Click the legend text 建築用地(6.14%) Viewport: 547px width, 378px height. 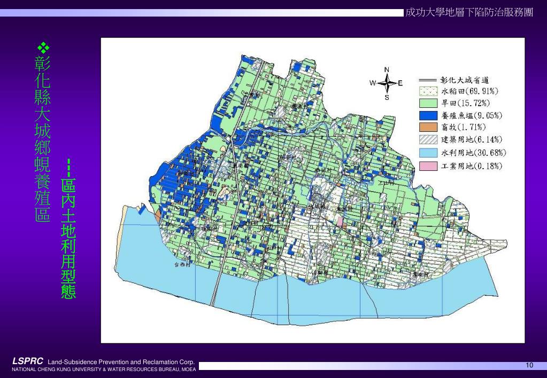472,140
